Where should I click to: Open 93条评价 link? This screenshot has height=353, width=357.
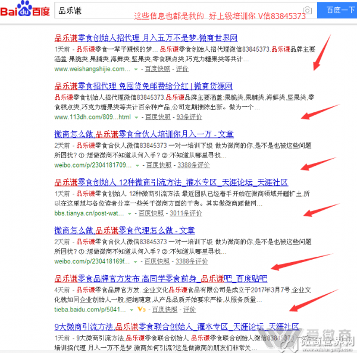click(189, 117)
